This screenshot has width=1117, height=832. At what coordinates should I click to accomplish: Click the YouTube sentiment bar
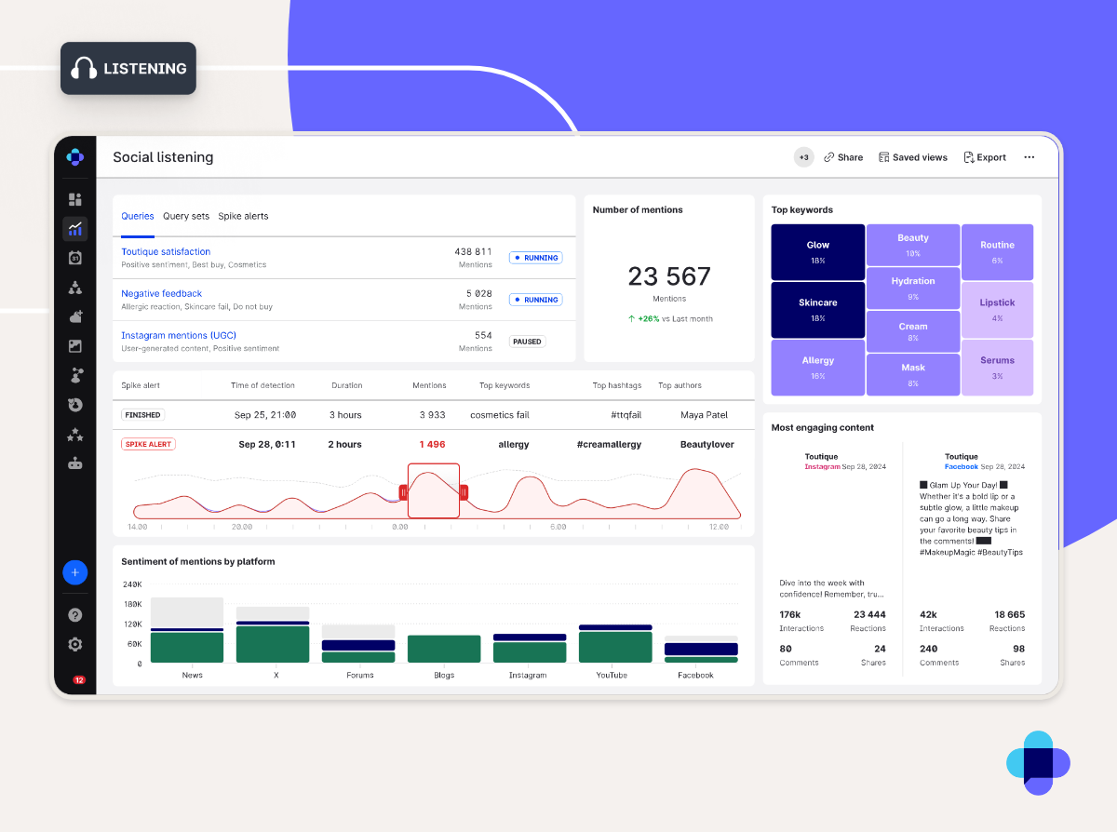(x=615, y=644)
